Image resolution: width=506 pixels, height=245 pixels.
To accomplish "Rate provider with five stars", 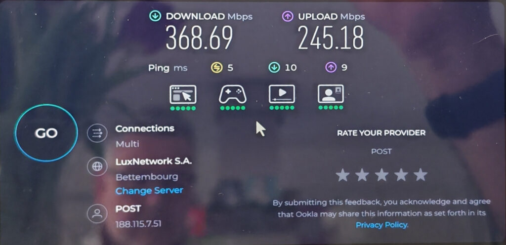I will click(x=421, y=175).
